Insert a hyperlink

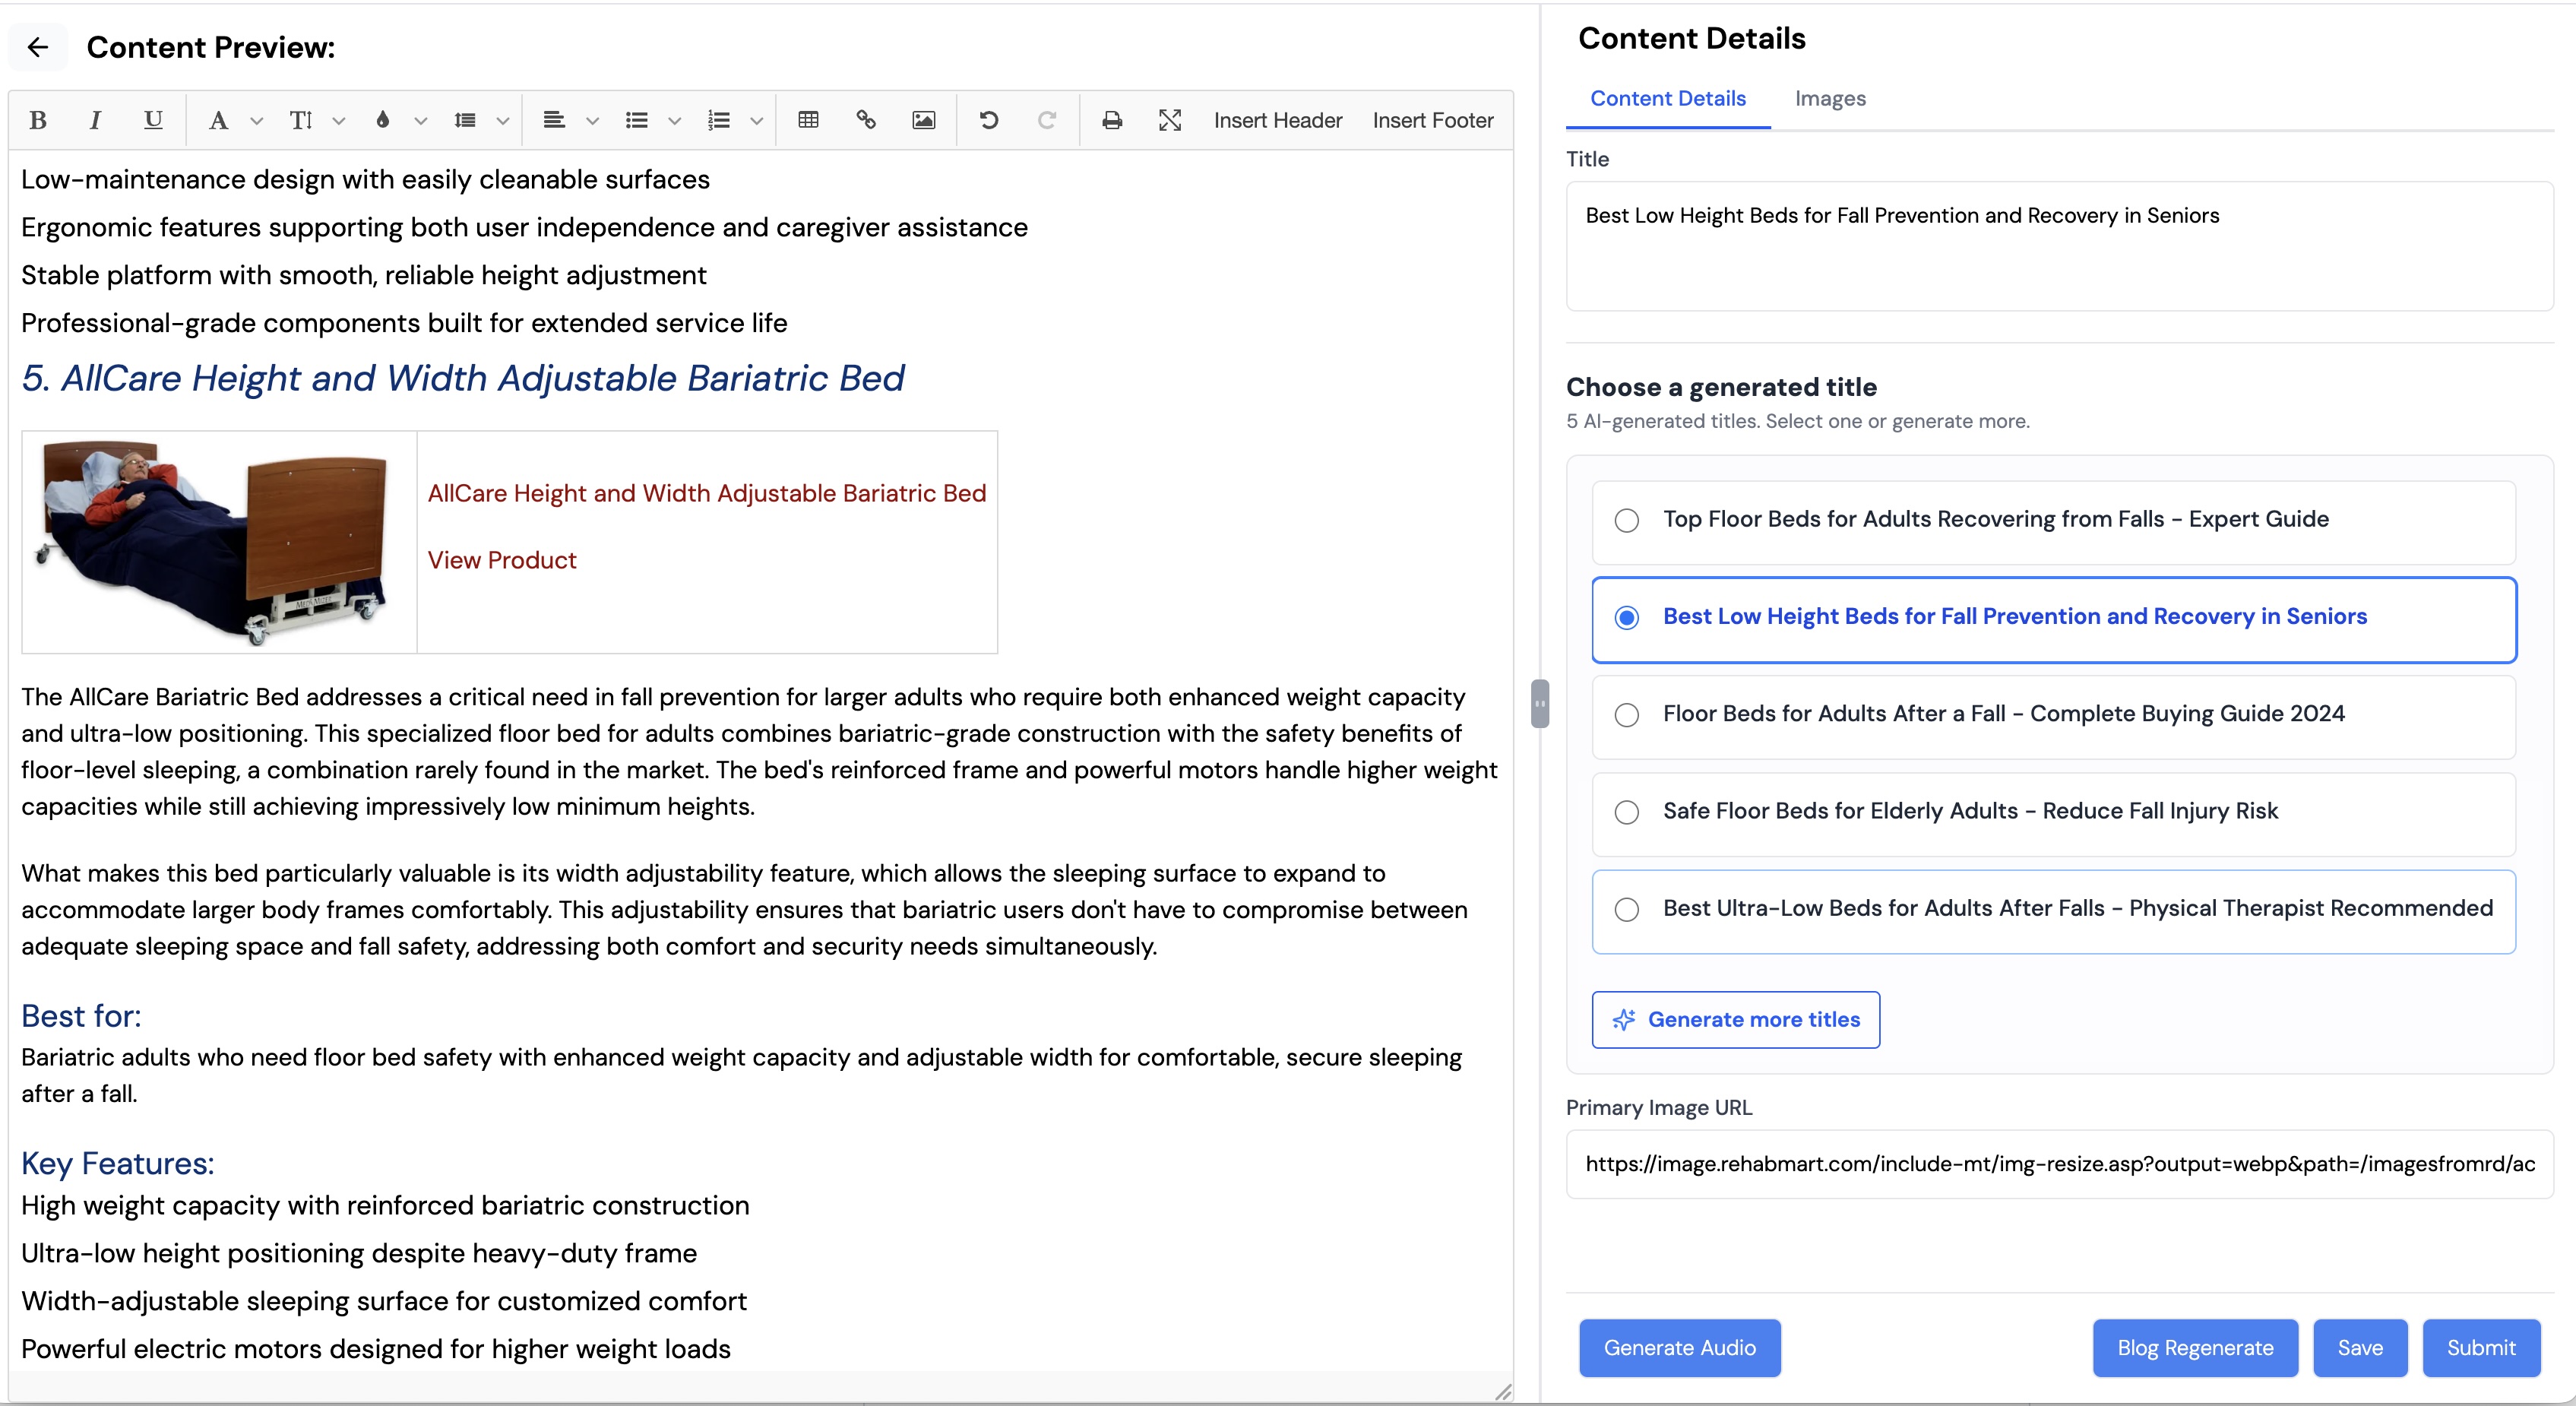click(x=866, y=120)
